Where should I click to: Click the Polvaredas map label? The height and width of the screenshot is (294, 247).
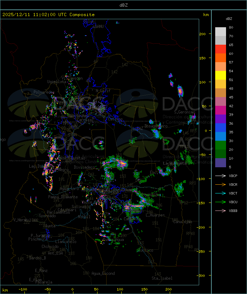[44, 92]
